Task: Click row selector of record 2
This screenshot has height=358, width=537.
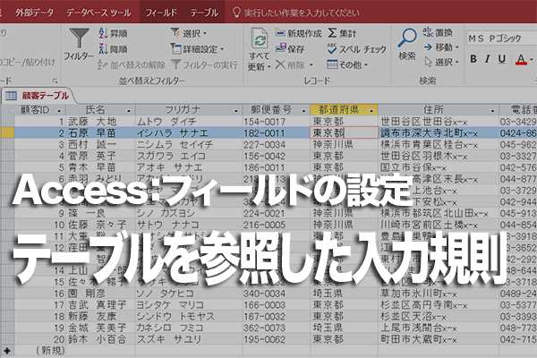Action: click(x=7, y=133)
